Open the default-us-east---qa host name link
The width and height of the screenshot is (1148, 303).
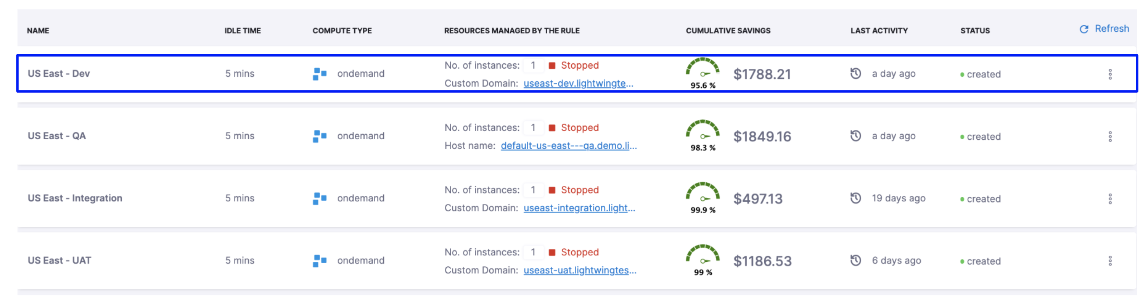tap(569, 146)
